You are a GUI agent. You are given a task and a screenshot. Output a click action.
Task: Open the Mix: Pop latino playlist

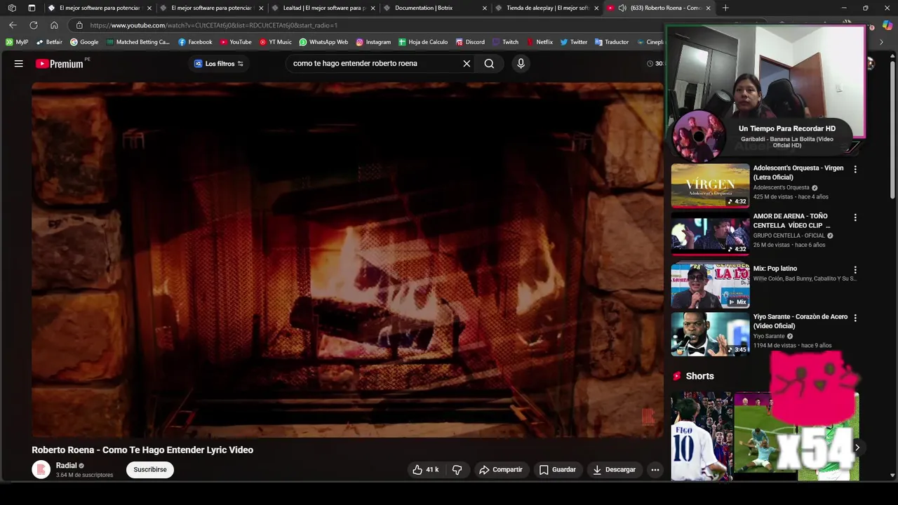[710, 285]
